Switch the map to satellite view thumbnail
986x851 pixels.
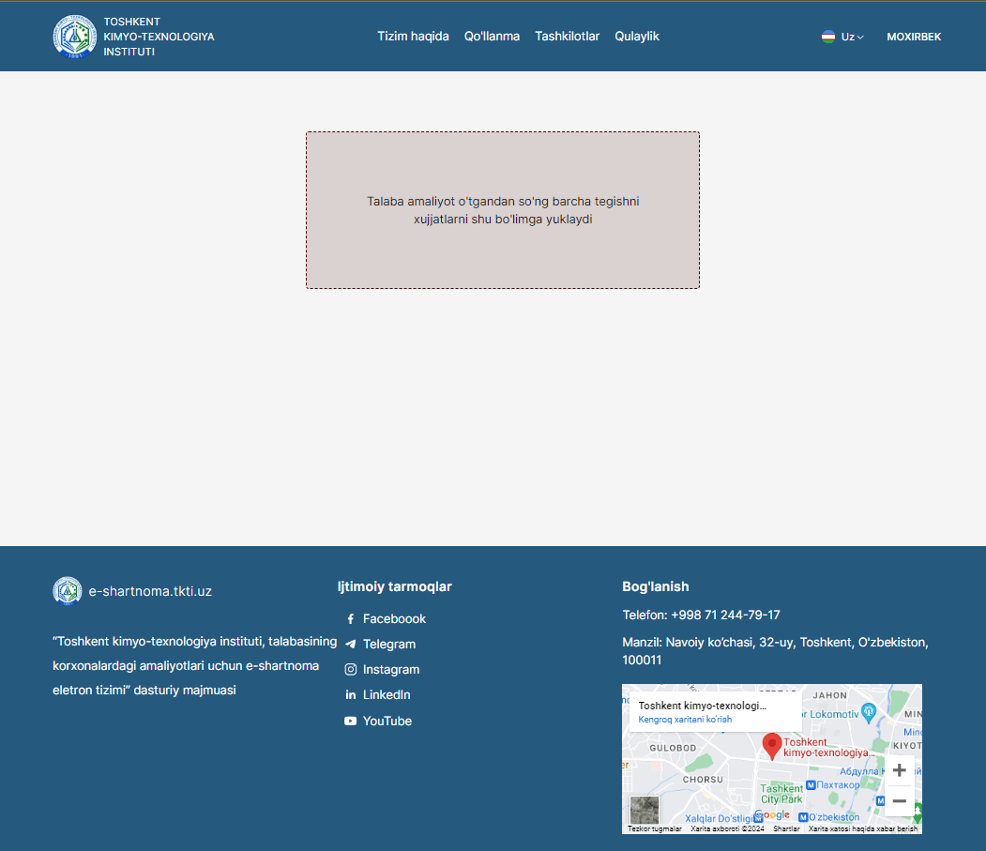644,810
